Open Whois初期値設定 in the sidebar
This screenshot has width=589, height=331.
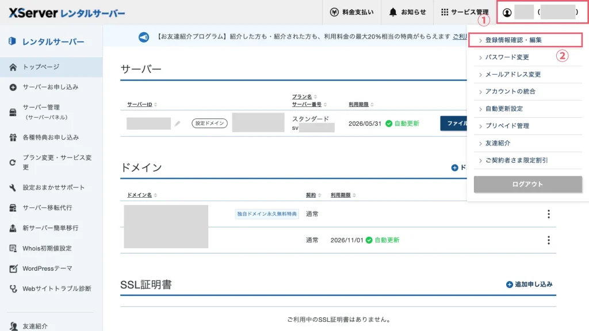coord(47,248)
